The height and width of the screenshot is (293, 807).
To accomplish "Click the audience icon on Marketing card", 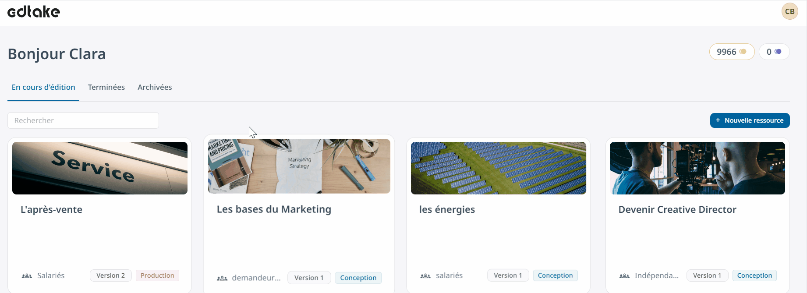I will click(x=222, y=278).
